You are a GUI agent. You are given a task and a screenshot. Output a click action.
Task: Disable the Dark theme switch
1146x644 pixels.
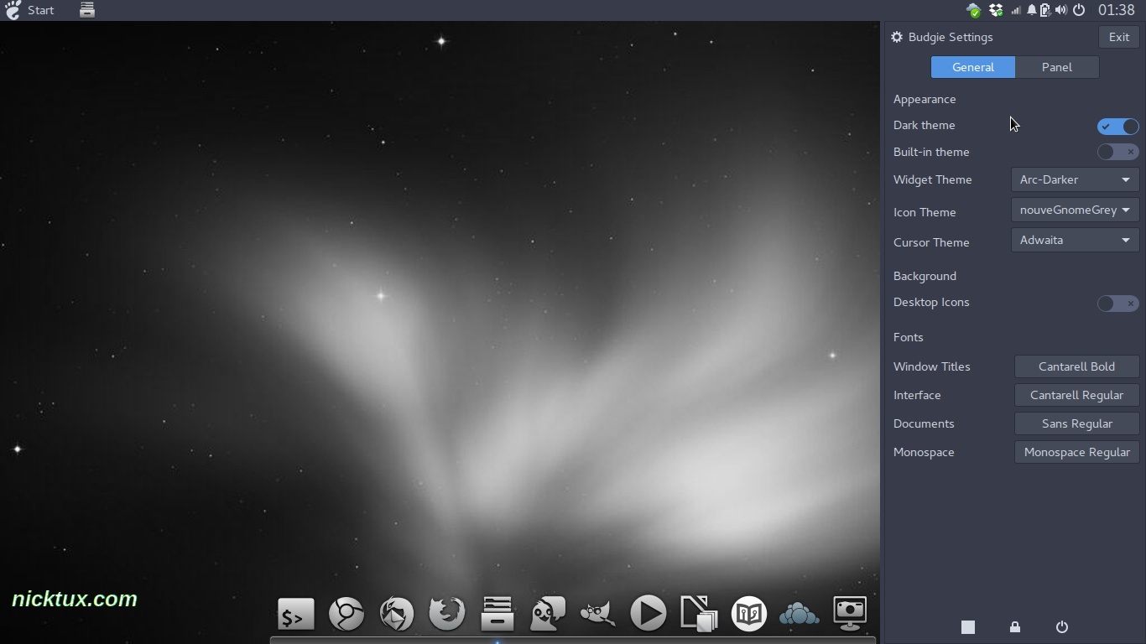1117,126
